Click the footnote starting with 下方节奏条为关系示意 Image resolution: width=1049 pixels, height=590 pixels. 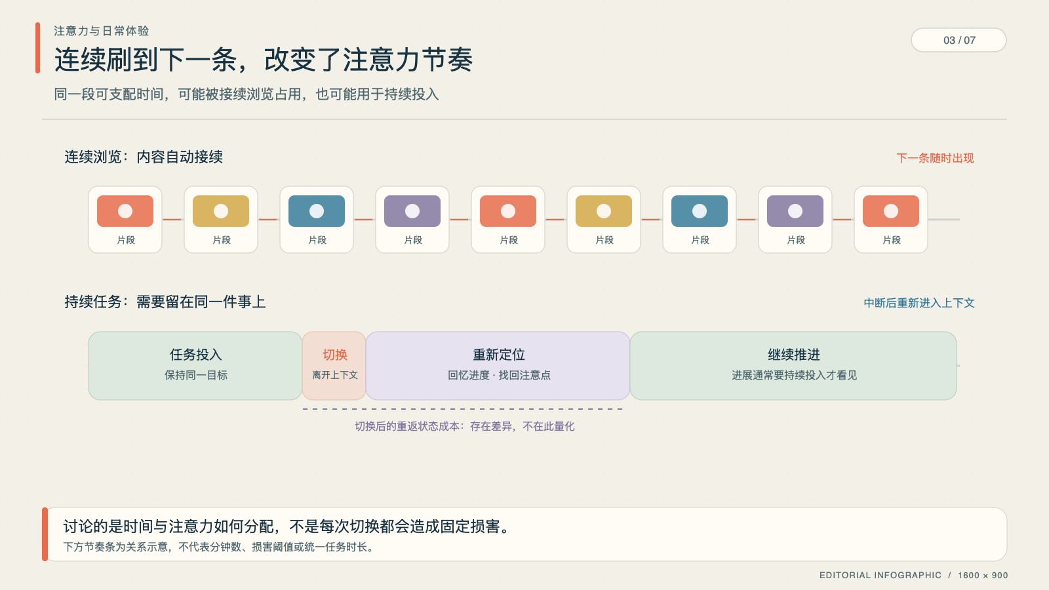[x=220, y=547]
